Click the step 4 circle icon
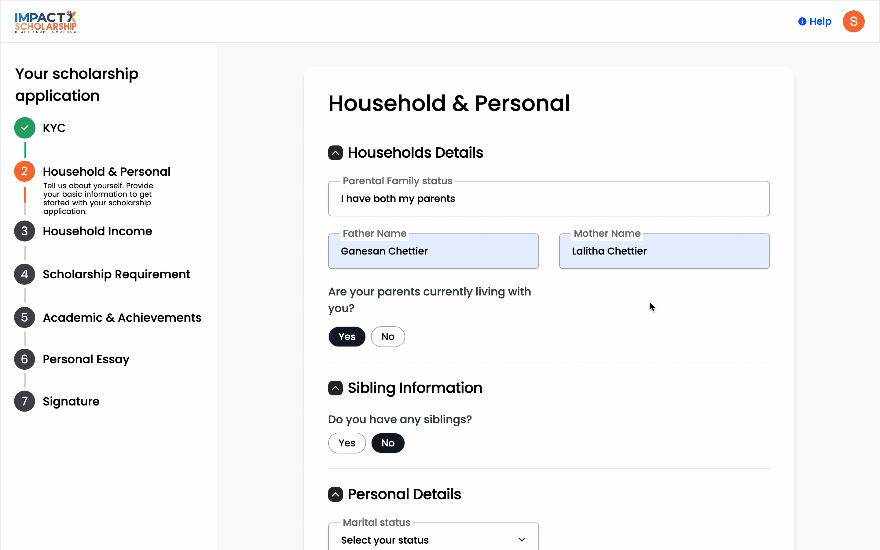The height and width of the screenshot is (550, 880). click(25, 274)
